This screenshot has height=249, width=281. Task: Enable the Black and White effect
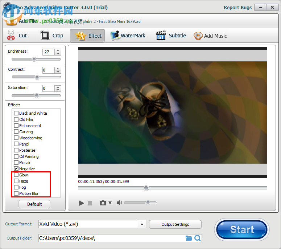pyautogui.click(x=16, y=113)
